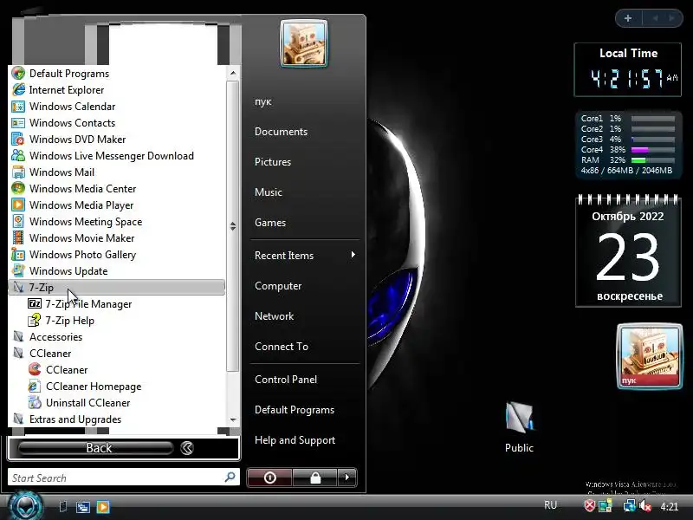This screenshot has width=693, height=520.
Task: Click the red security alert tray icon
Action: tap(590, 506)
